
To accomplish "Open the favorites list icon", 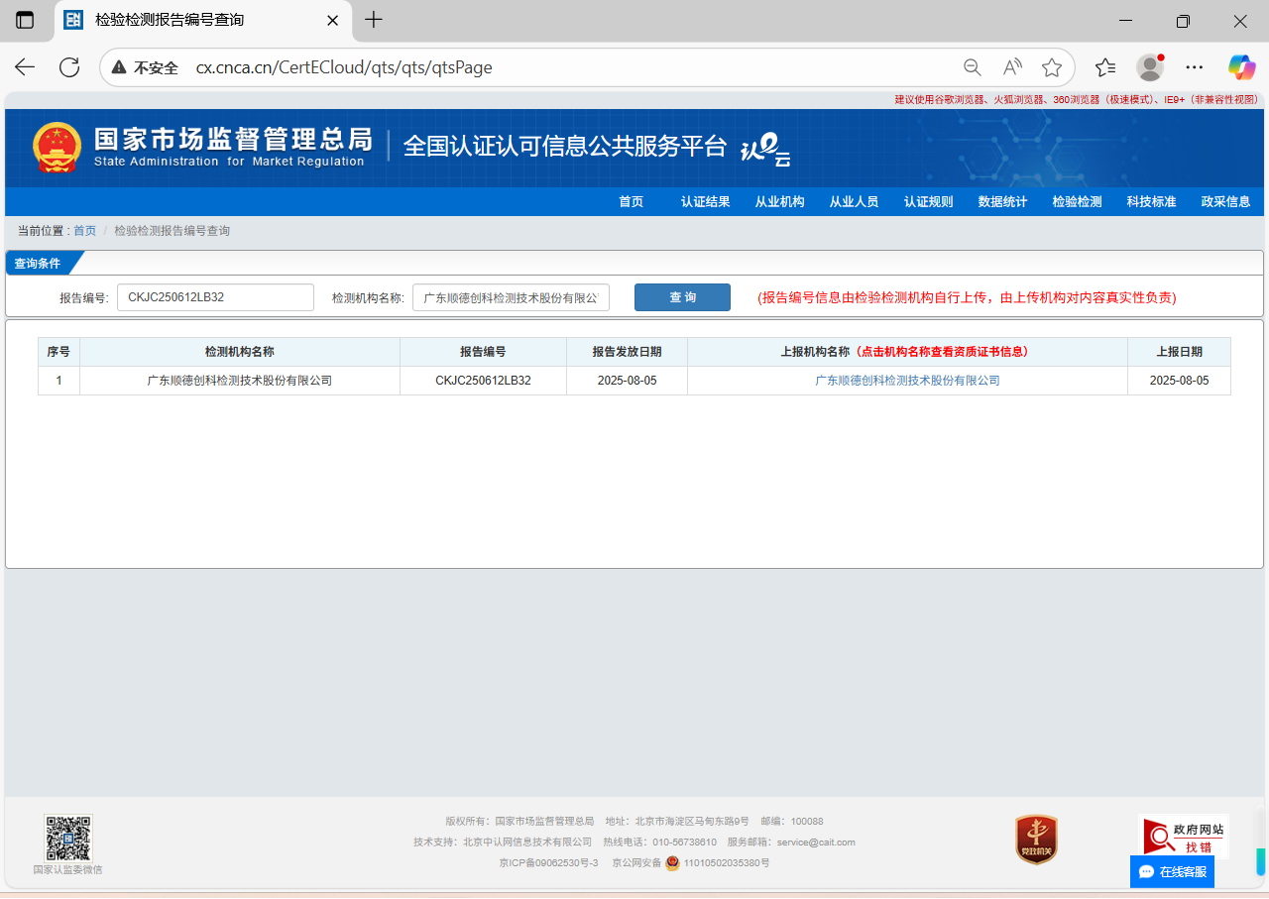I will (x=1105, y=67).
